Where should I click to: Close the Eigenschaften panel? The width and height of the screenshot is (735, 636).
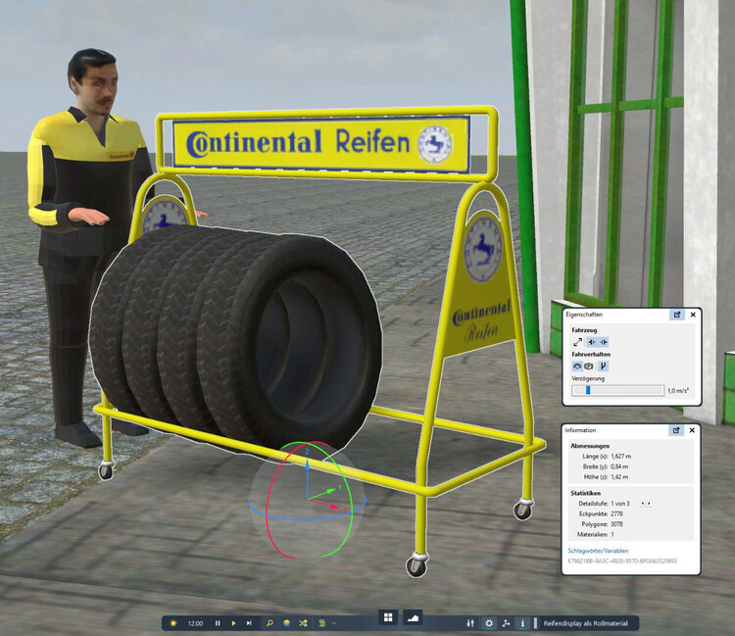click(693, 315)
